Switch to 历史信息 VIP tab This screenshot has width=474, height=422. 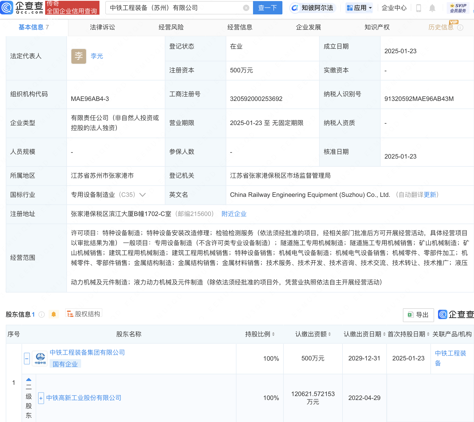pos(441,27)
